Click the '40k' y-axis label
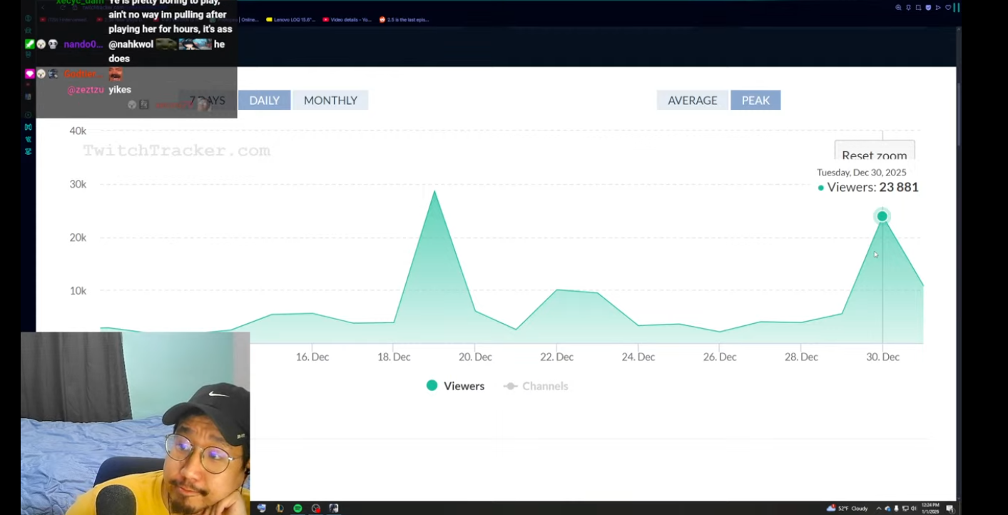1008x515 pixels. (x=78, y=131)
